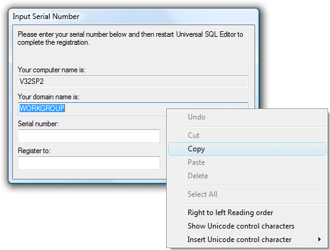Pick Paste from the context menu
Screen dimensions: 330x250
click(247, 162)
